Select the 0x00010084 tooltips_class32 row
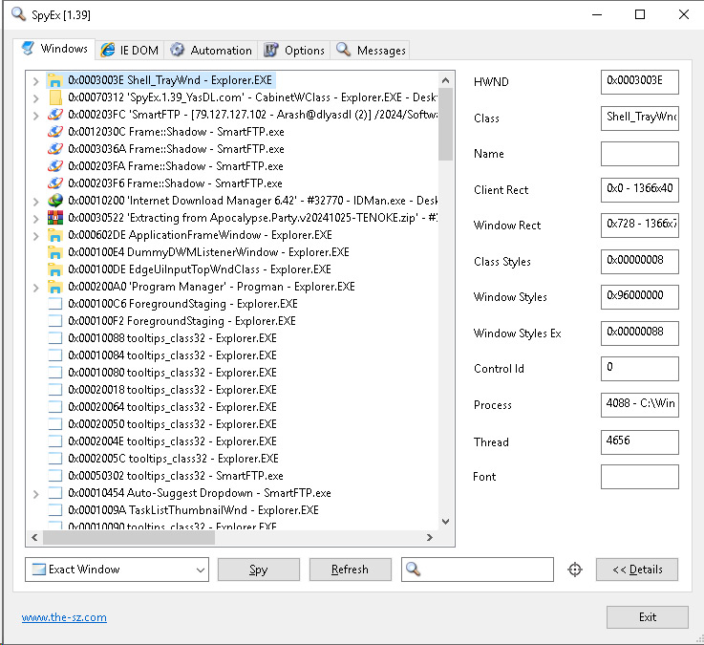The height and width of the screenshot is (645, 704). pyautogui.click(x=172, y=355)
